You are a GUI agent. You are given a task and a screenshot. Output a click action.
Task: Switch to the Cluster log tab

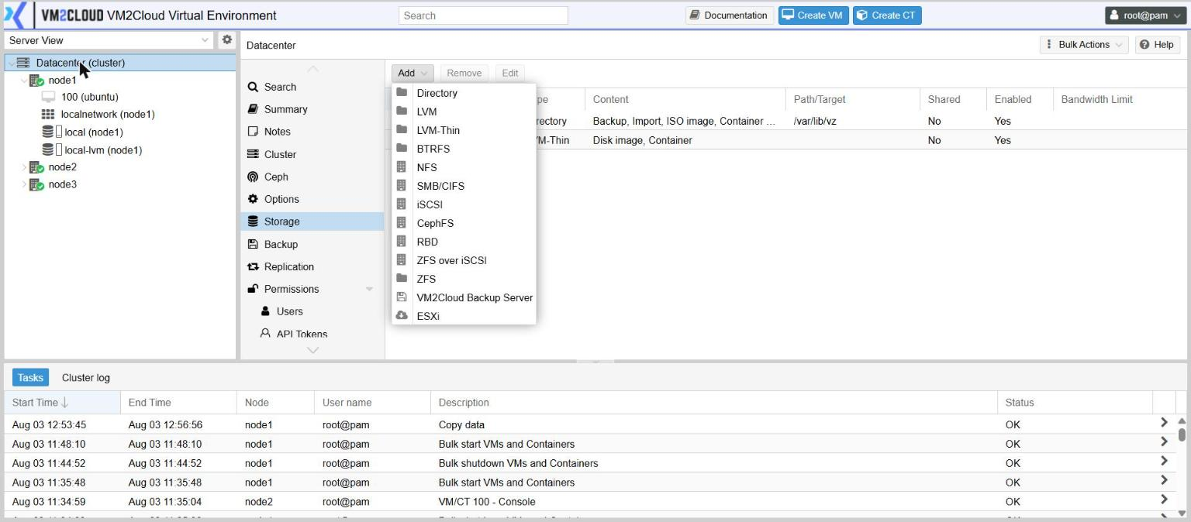click(86, 378)
